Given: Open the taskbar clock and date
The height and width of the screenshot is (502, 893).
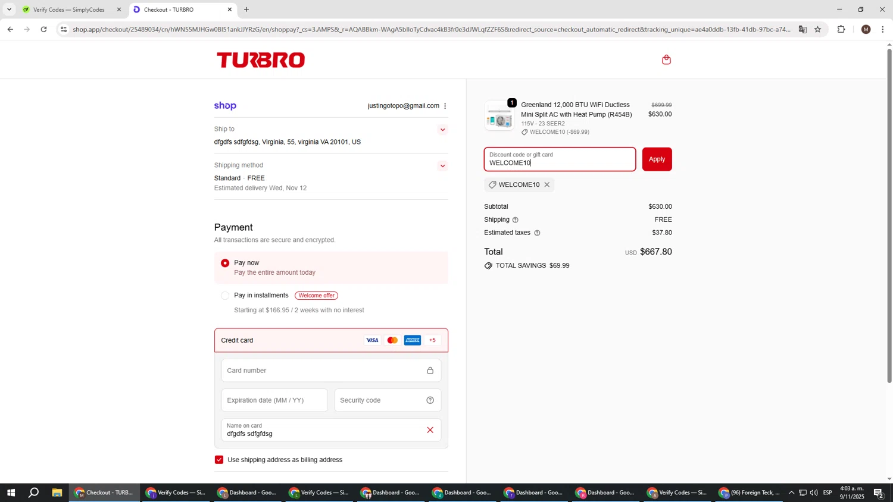Looking at the screenshot, I should [x=852, y=492].
